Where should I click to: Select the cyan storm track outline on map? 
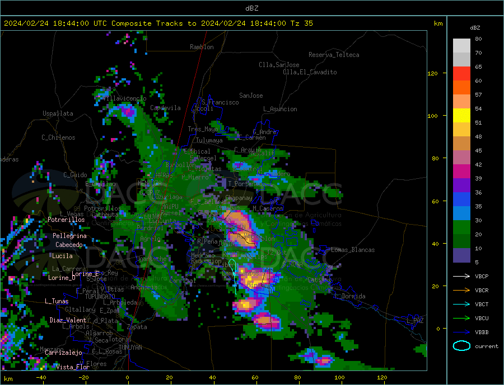point(233,276)
